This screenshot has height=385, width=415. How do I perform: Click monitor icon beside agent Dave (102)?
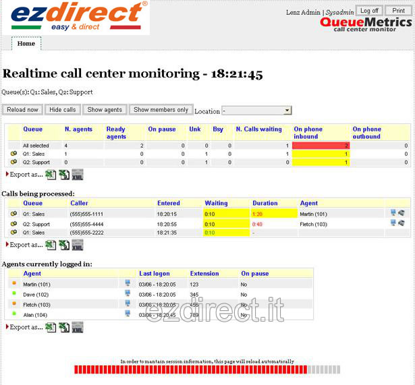[128, 293]
